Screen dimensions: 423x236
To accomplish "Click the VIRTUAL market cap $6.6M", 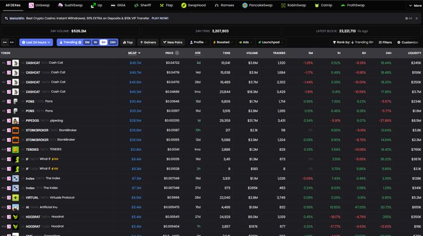I will [136, 197].
